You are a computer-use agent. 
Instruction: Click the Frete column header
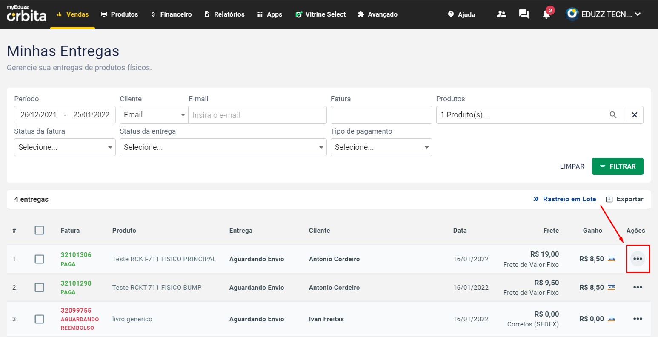pos(551,231)
